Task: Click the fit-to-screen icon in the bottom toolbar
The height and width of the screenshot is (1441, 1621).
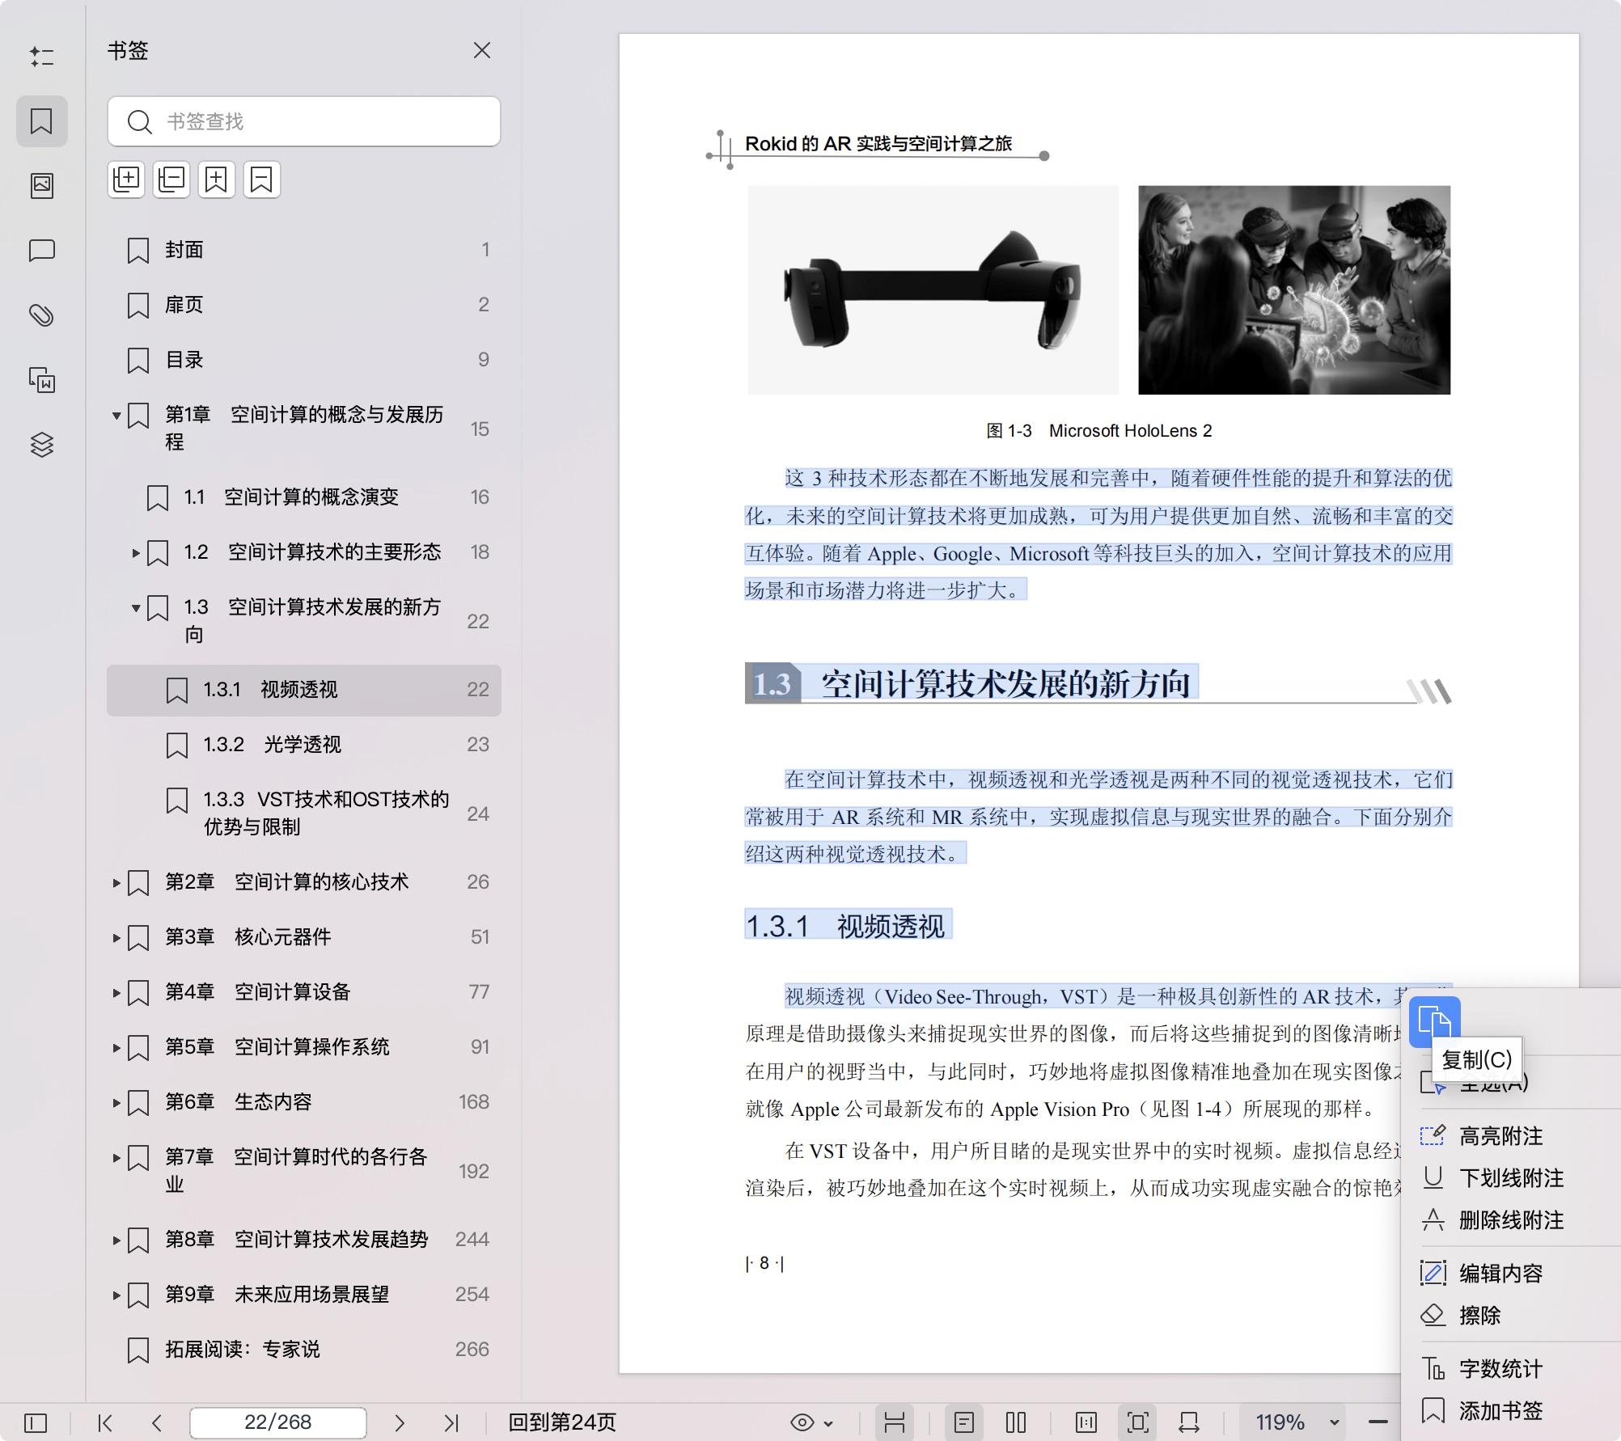Action: click(x=1137, y=1422)
